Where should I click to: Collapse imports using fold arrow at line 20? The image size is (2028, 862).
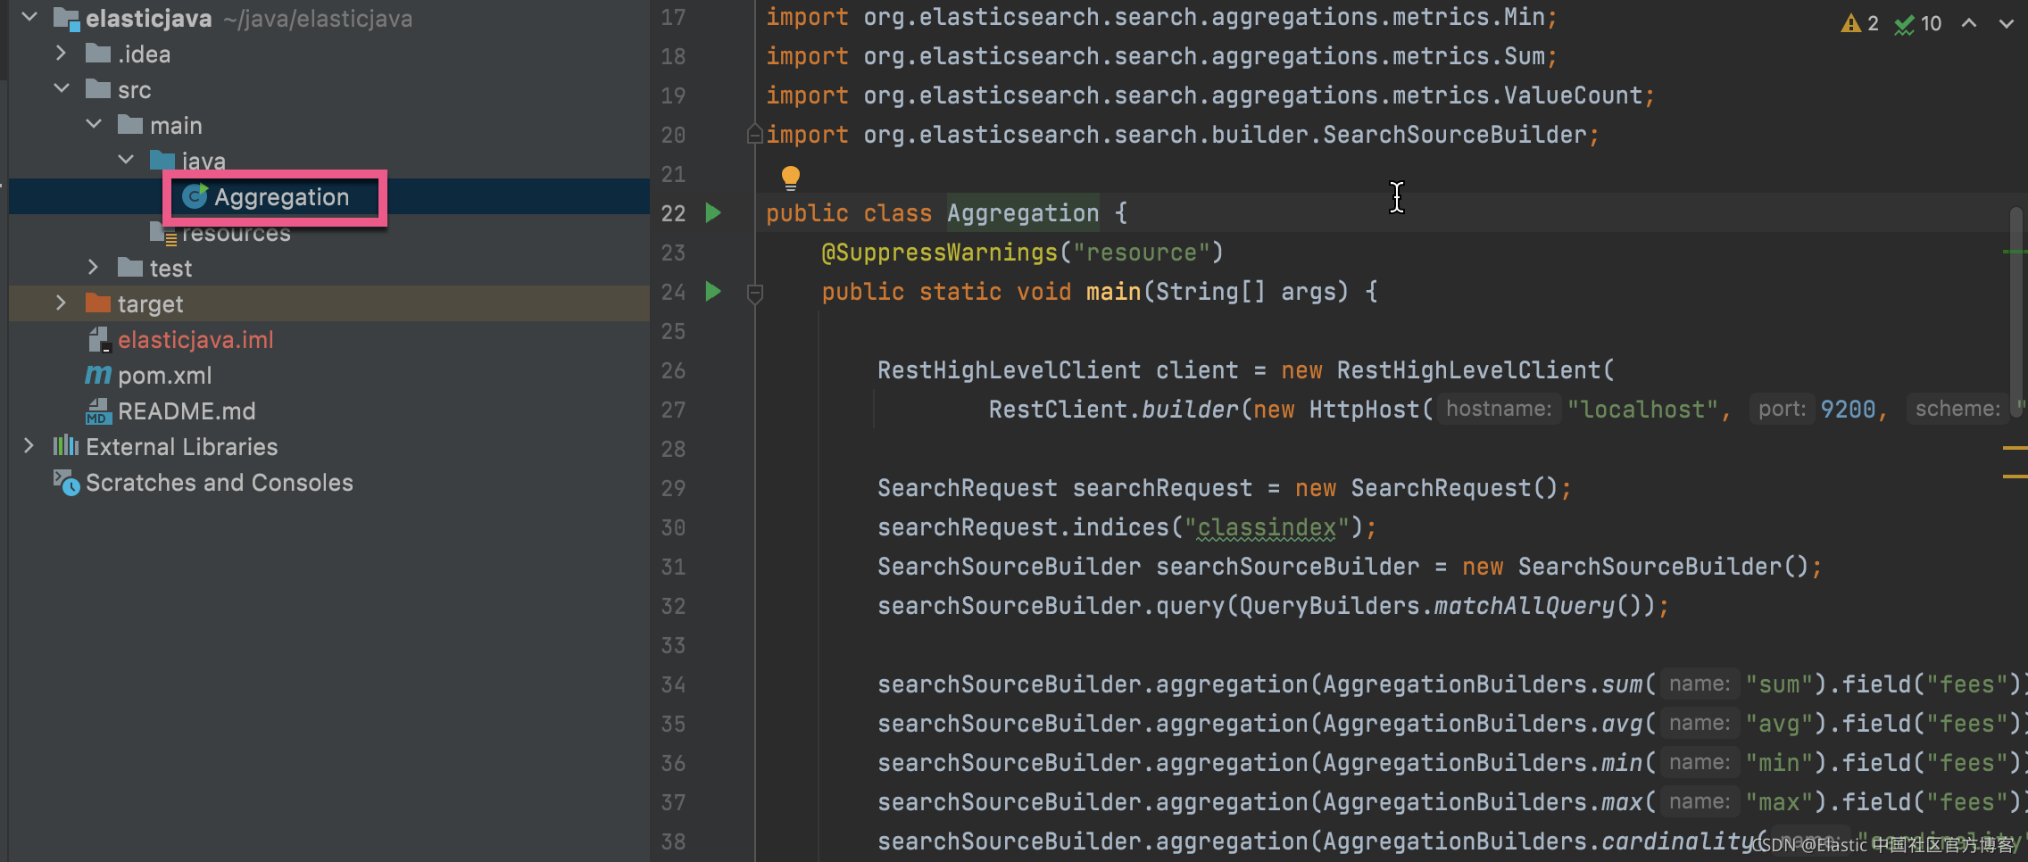[x=754, y=134]
